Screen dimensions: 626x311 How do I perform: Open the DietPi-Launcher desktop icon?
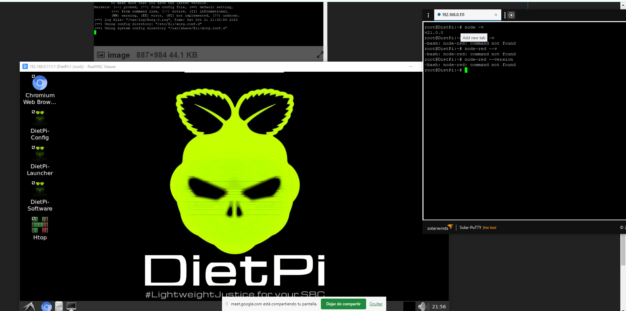[x=40, y=161]
